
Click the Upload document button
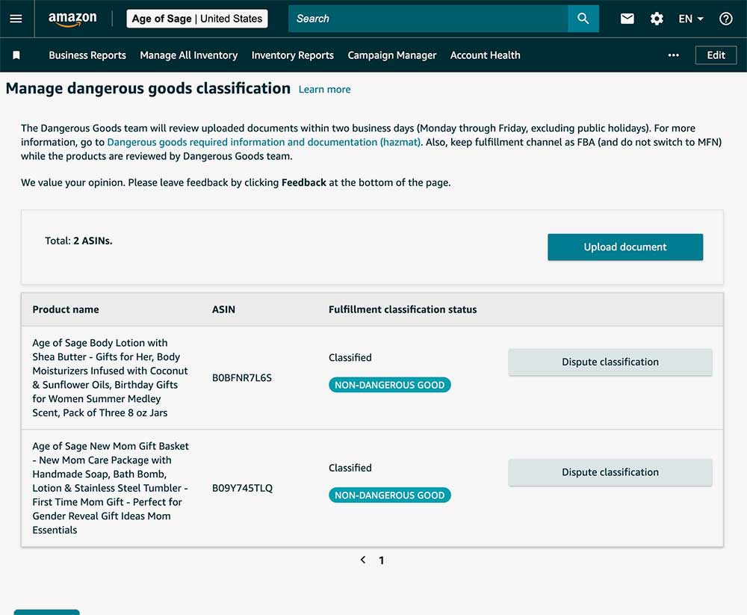(x=625, y=247)
